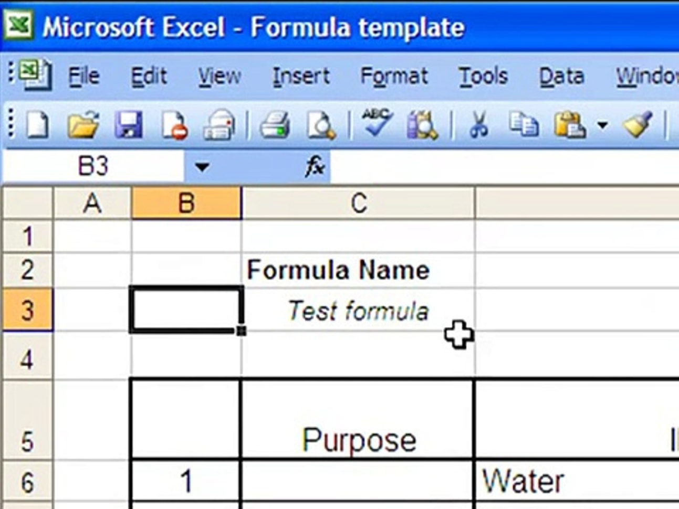Click the Permission icon with the red circle

point(174,126)
